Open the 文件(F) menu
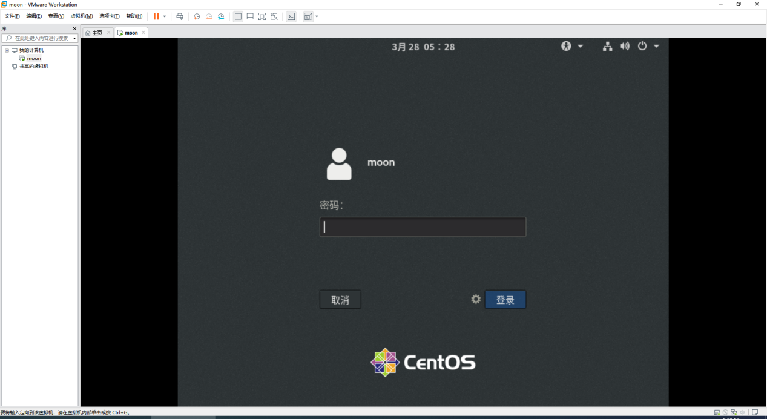This screenshot has width=767, height=419. 12,16
